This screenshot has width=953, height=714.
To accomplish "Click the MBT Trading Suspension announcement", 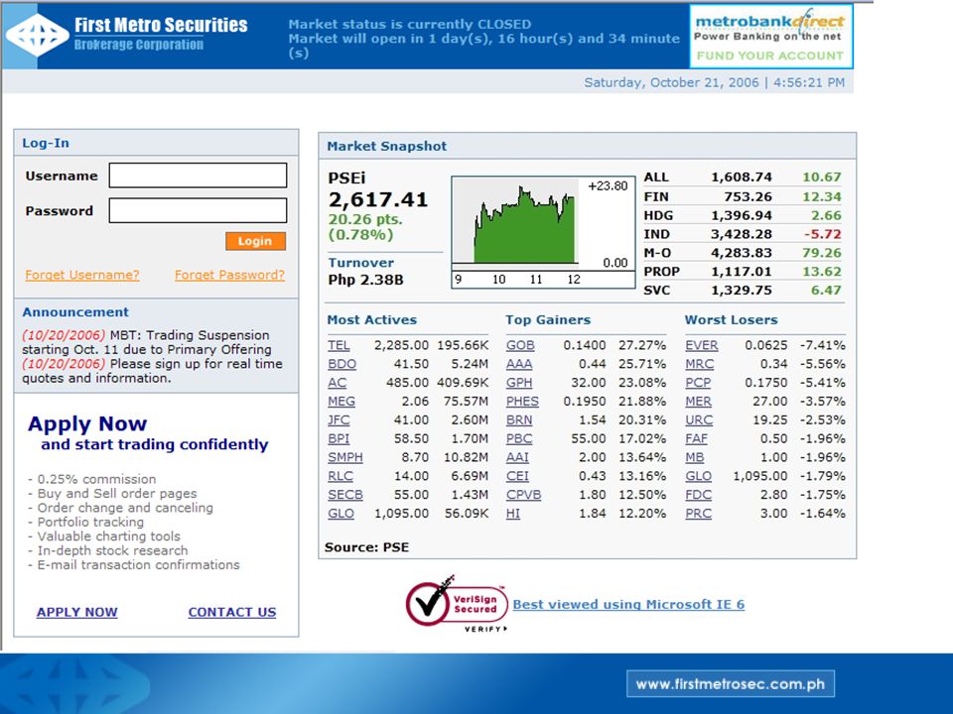I will click(147, 342).
